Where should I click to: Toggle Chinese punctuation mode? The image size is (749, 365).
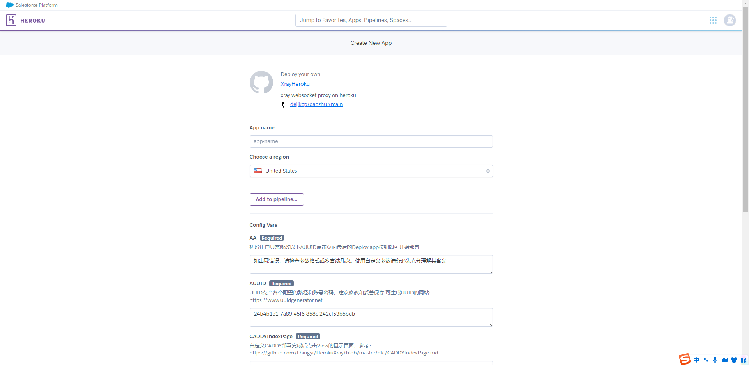click(706, 360)
